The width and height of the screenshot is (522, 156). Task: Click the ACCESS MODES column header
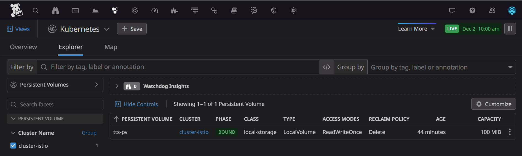pos(341,119)
